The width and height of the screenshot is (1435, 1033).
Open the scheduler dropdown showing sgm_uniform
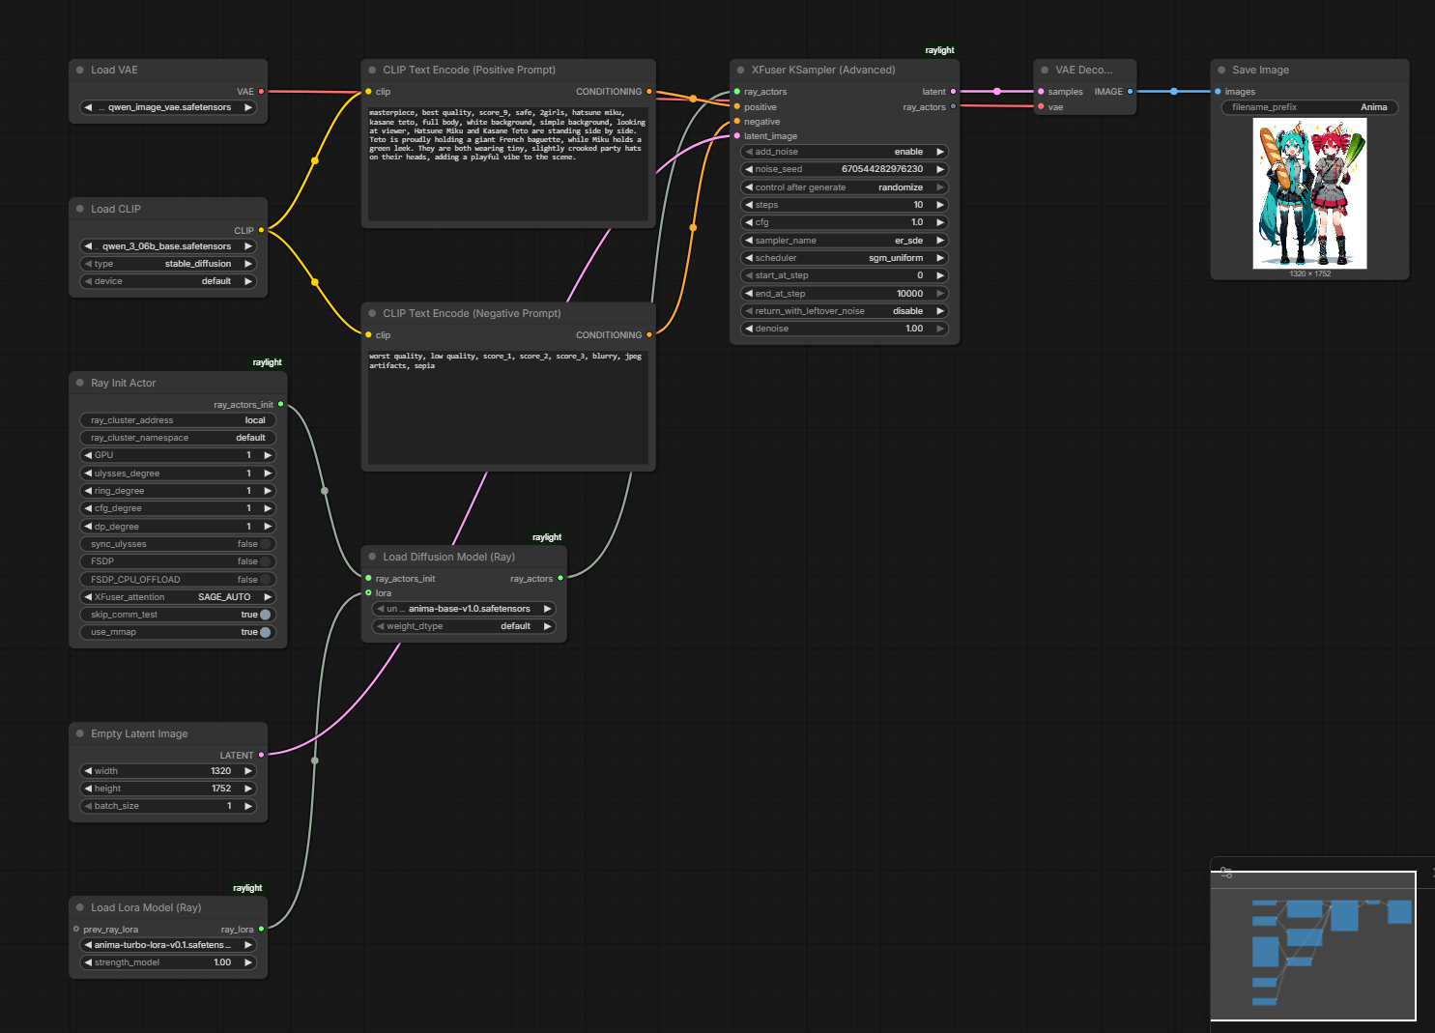[x=845, y=258]
